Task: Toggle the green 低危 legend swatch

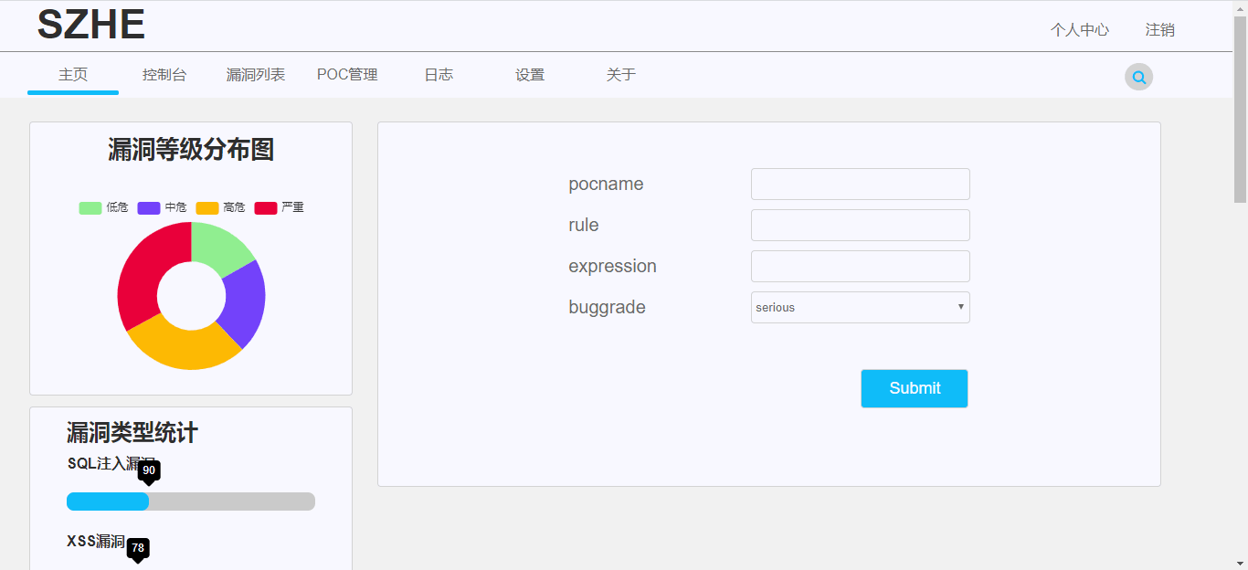Action: 90,208
